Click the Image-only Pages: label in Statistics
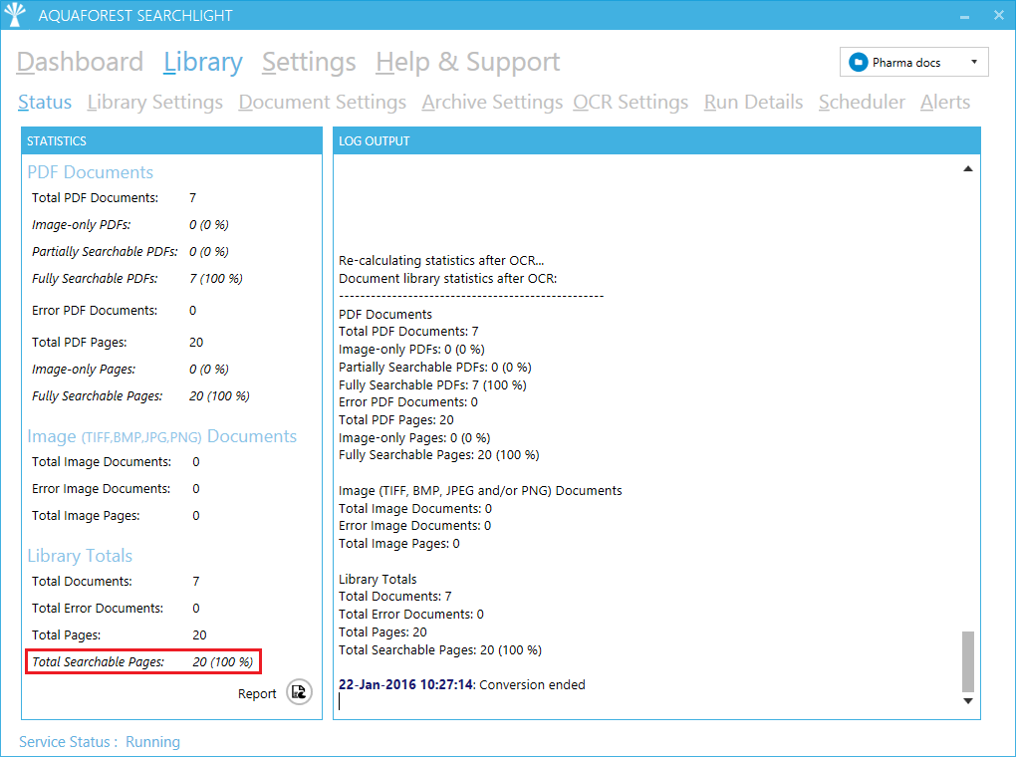This screenshot has height=757, width=1016. (x=84, y=370)
